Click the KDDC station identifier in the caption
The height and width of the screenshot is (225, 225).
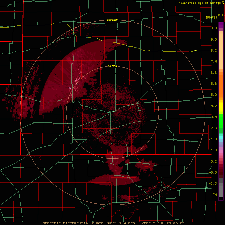pyautogui.click(x=146, y=223)
